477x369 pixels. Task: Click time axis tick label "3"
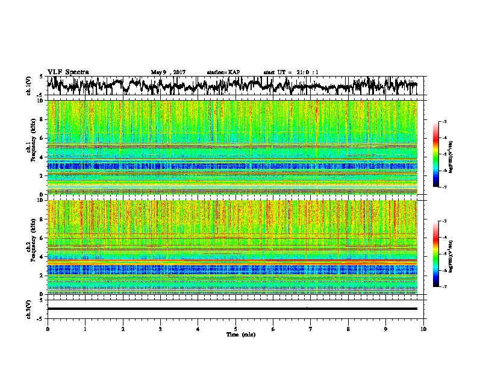(160, 329)
